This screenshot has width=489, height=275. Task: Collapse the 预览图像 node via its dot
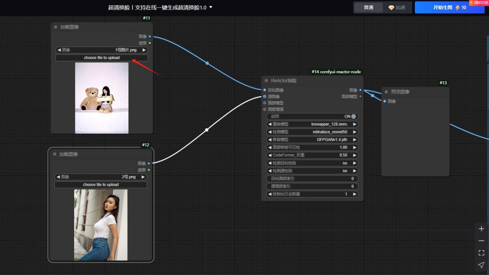(386, 92)
